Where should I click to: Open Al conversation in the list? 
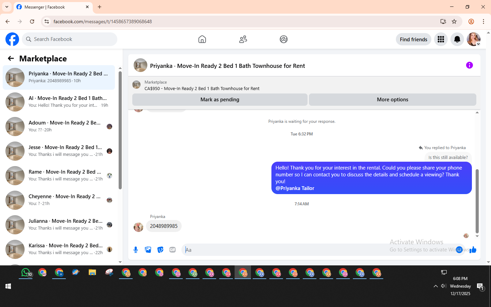pos(59,102)
